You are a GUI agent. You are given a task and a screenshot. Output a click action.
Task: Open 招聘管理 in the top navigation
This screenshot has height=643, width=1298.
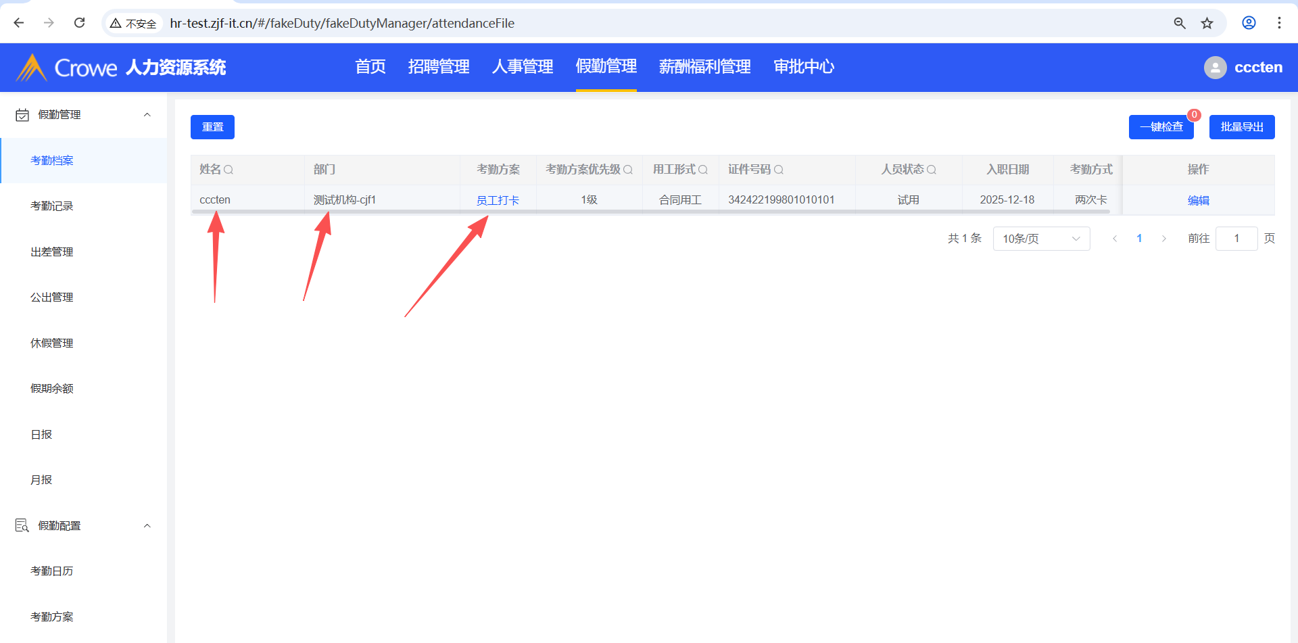(439, 67)
